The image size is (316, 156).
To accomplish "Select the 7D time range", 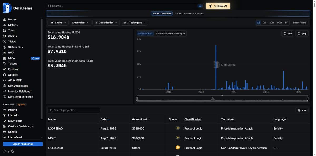I will point(264,23).
